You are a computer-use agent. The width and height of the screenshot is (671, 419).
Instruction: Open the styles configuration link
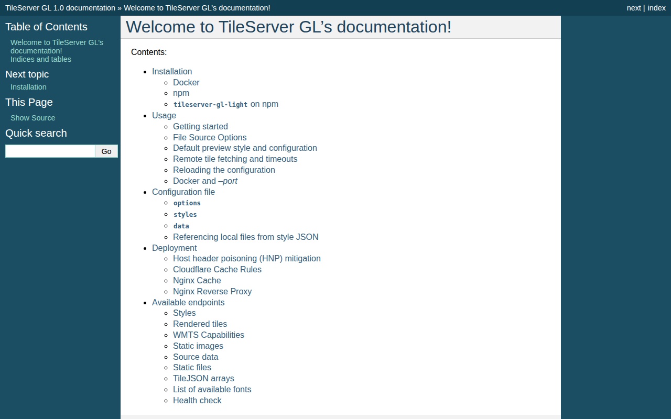pos(185,214)
